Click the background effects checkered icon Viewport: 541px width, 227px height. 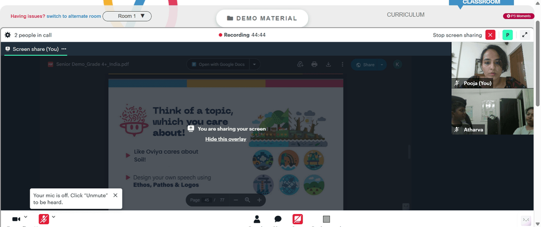[326, 219]
